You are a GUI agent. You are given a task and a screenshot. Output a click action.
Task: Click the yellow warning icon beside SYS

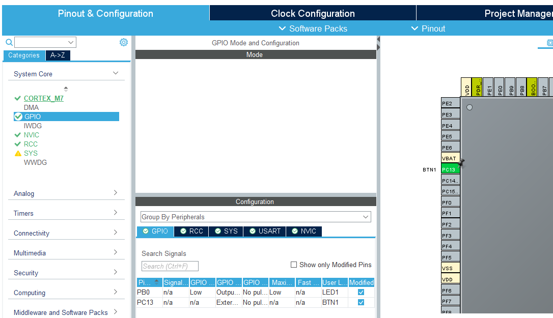[18, 153]
